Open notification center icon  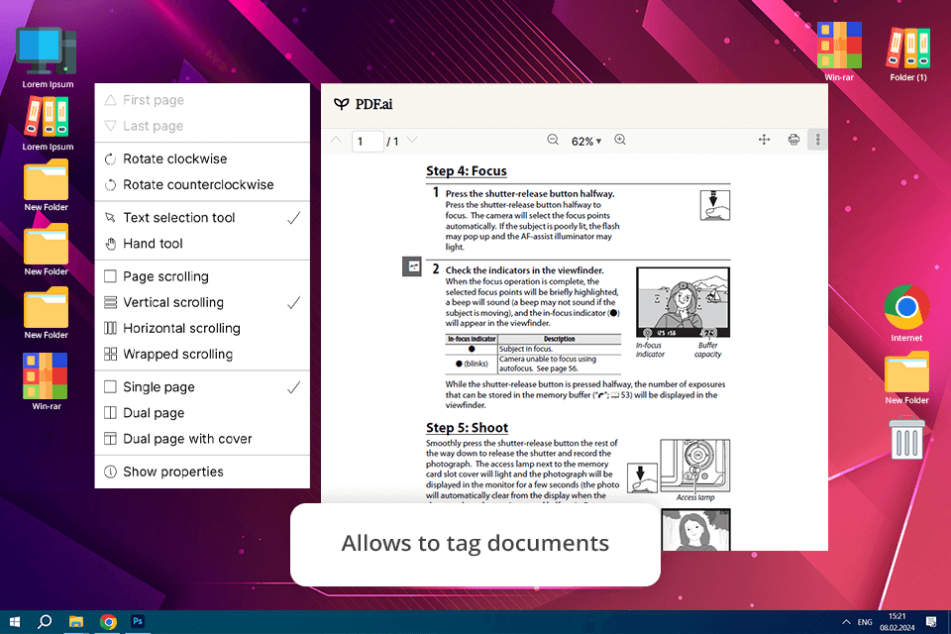(931, 622)
